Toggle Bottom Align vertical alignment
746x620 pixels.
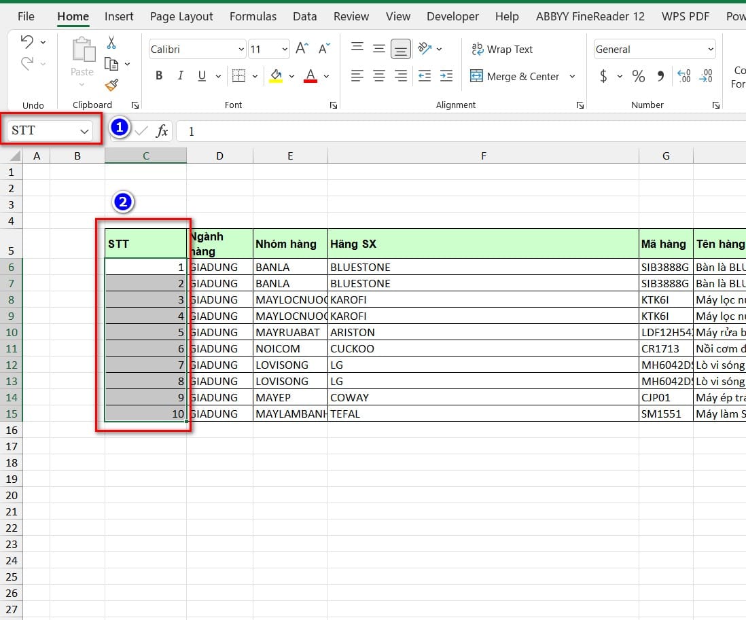(x=401, y=49)
